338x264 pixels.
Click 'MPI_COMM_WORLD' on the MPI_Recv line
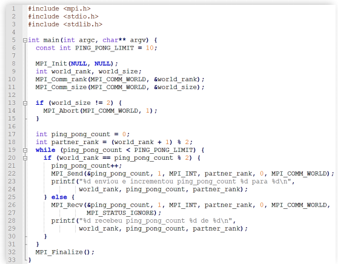[299, 205]
